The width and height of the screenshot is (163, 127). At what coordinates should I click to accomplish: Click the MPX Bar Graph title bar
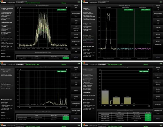(x=124, y=67)
